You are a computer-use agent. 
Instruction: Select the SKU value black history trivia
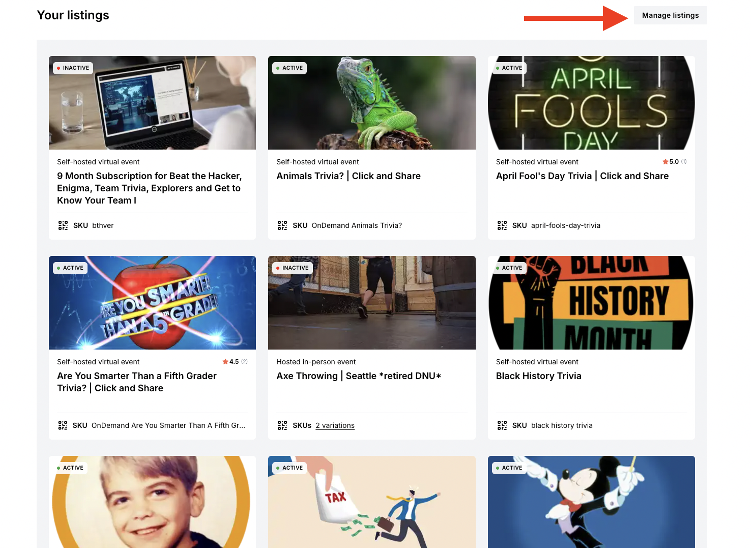pos(562,425)
